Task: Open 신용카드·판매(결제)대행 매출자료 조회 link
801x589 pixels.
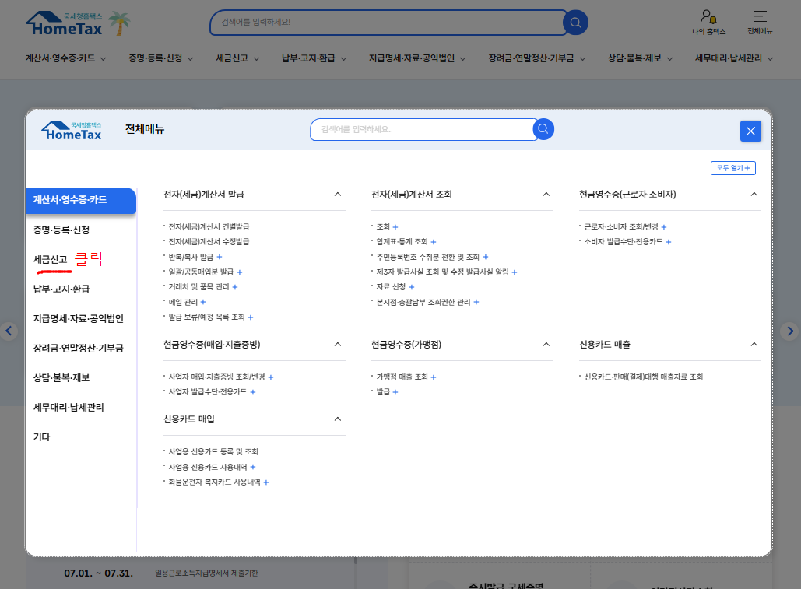Action: (645, 375)
